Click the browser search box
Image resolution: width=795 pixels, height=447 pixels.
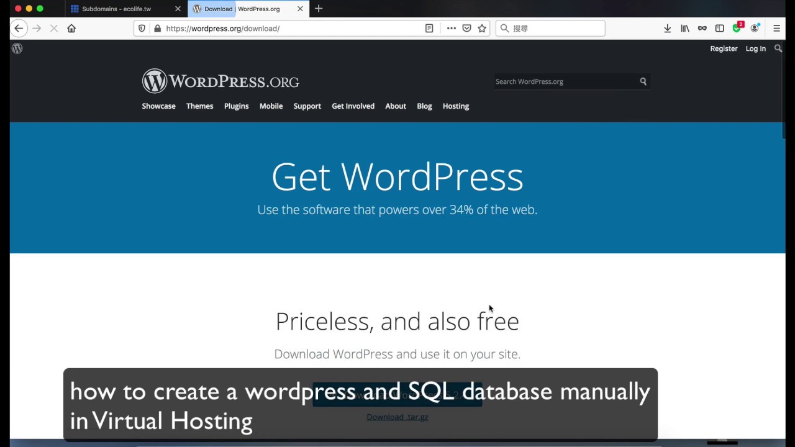pos(550,28)
